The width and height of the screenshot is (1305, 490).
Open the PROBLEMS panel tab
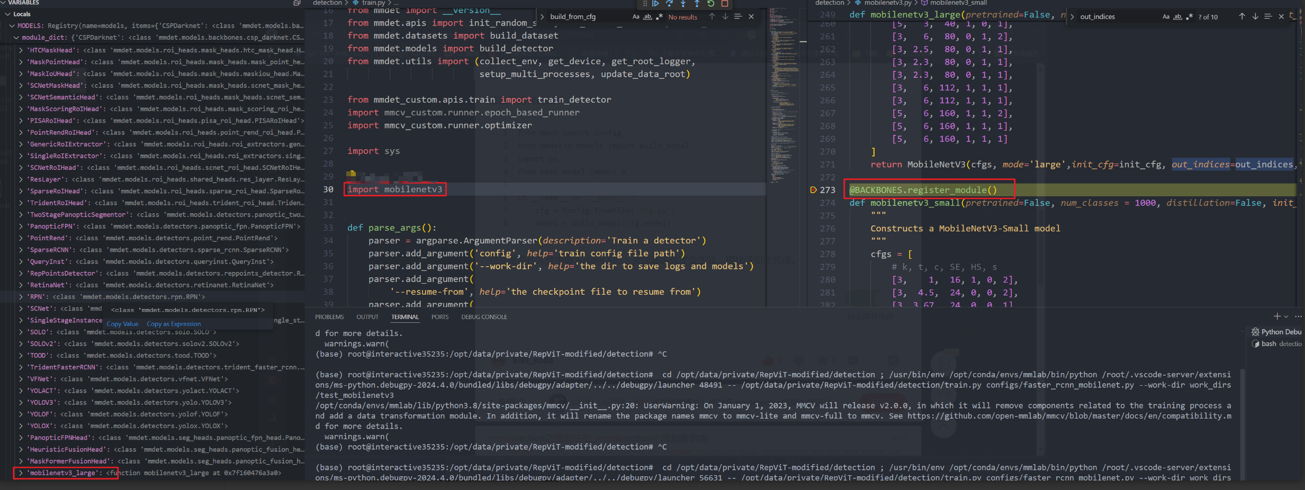[x=329, y=317]
